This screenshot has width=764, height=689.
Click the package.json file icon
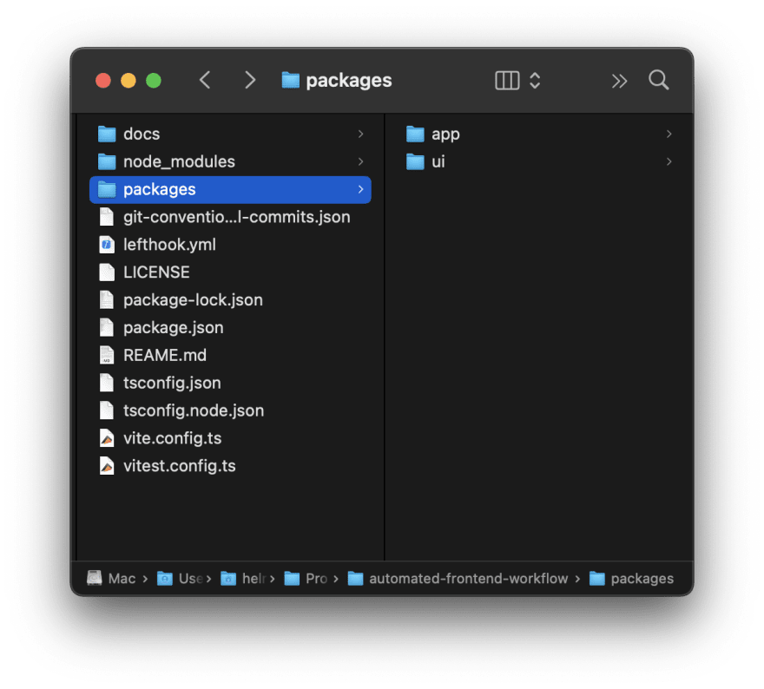[107, 328]
